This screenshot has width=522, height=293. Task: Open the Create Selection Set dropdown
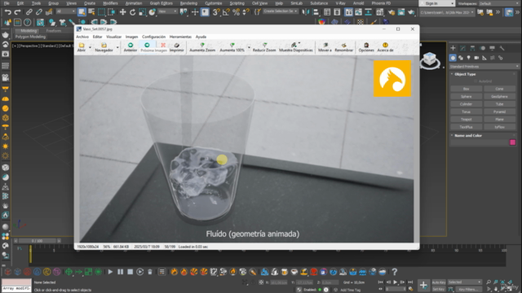280,11
